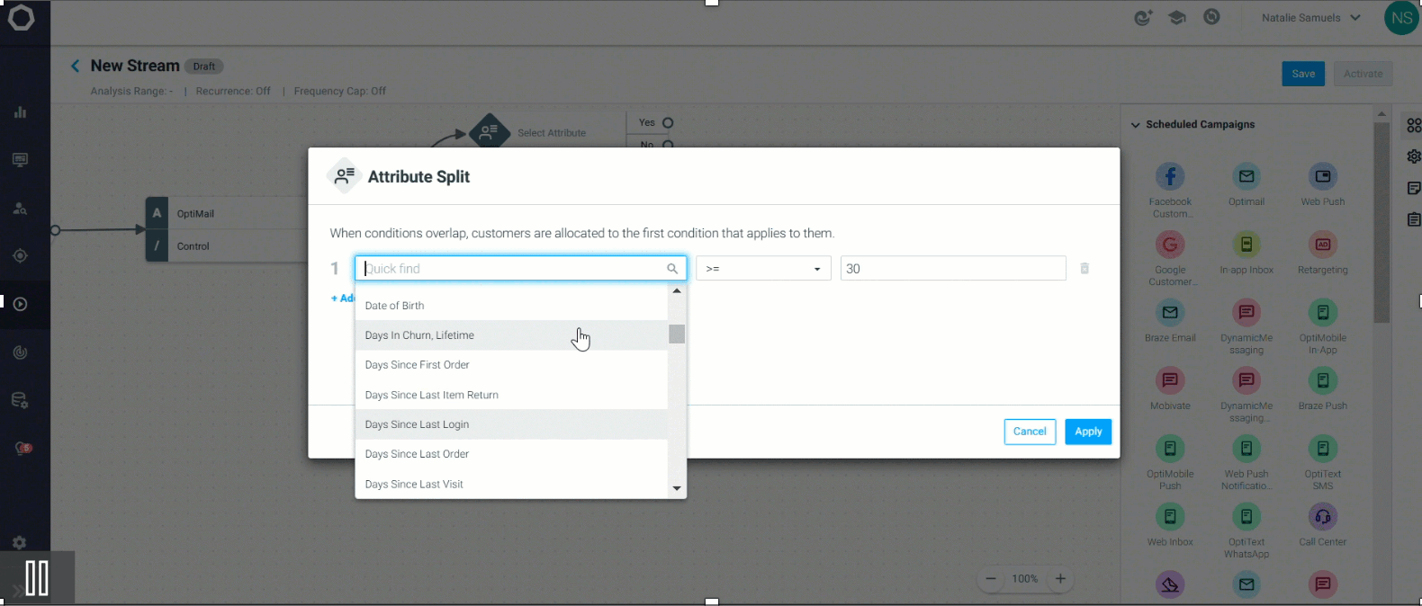1422x606 pixels.
Task: Click the circular history icon in top bar
Action: coord(1212,17)
